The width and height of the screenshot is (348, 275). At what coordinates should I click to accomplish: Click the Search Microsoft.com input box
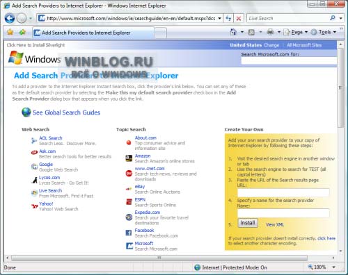coord(289,60)
